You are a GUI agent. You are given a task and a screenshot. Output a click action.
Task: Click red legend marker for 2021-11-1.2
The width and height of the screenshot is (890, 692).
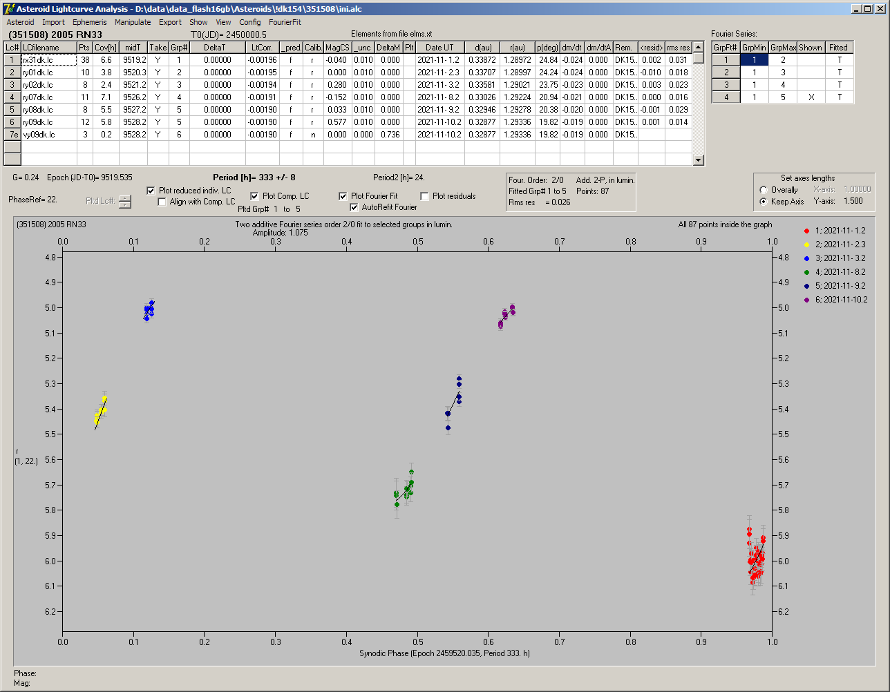(x=808, y=231)
